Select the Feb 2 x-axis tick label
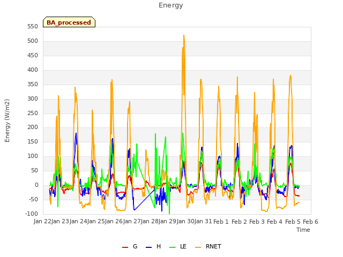 (x=239, y=222)
